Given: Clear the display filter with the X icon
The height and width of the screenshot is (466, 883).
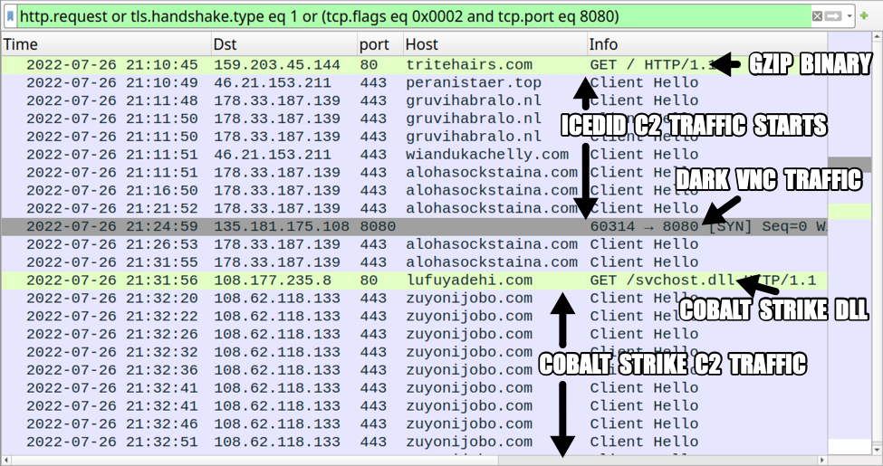Looking at the screenshot, I should click(x=817, y=16).
